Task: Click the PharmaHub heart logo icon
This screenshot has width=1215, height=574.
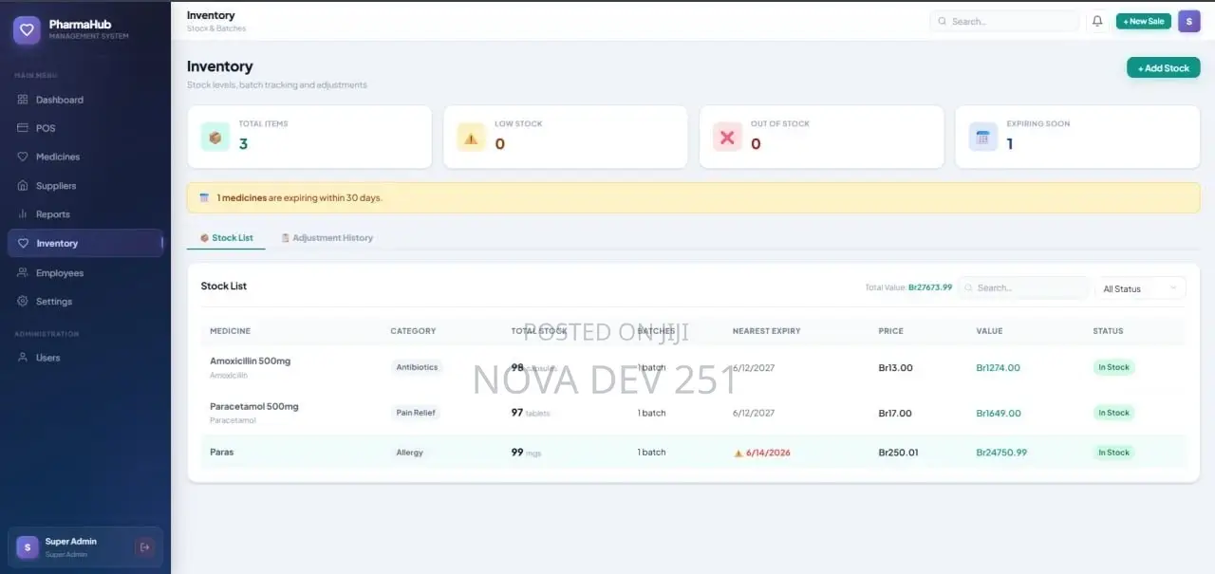Action: pos(27,29)
